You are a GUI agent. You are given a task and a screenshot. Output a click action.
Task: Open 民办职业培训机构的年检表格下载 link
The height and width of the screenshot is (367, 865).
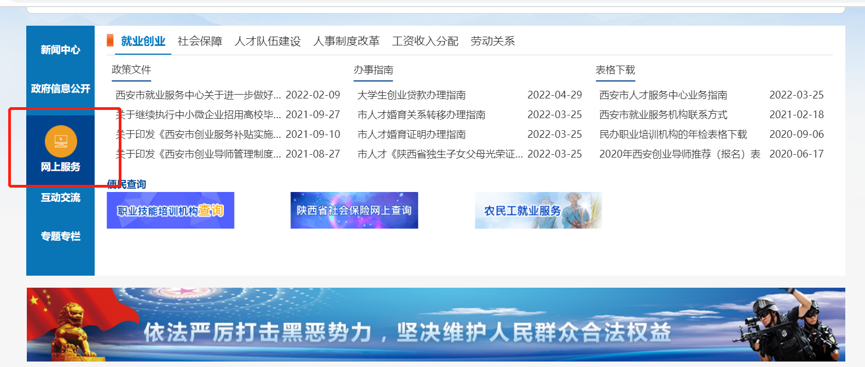click(673, 135)
